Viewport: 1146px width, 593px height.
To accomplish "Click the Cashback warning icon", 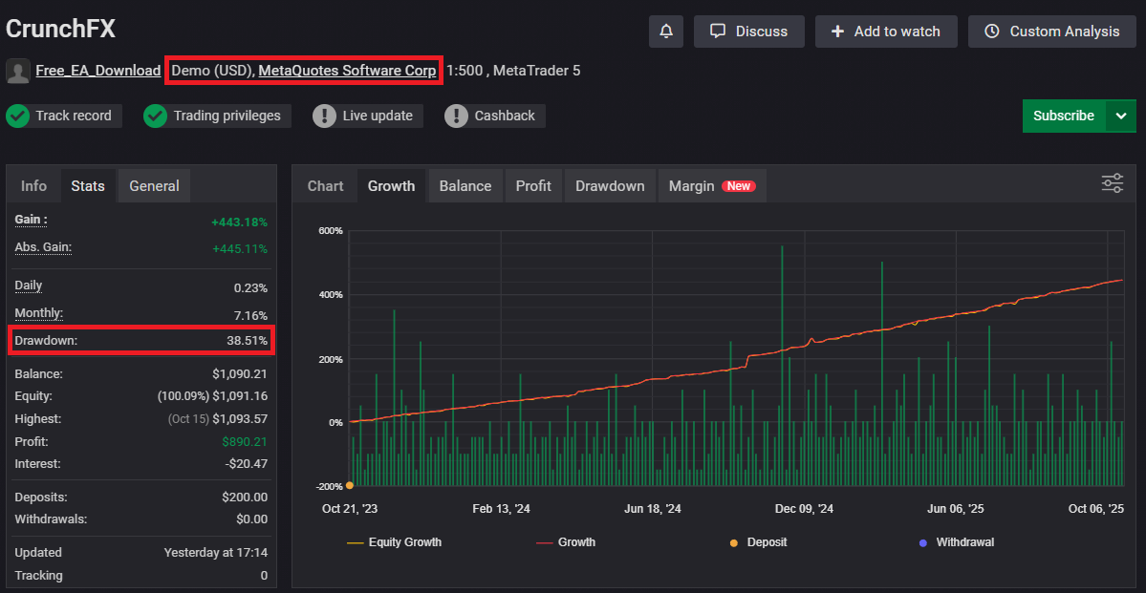I will coord(457,116).
